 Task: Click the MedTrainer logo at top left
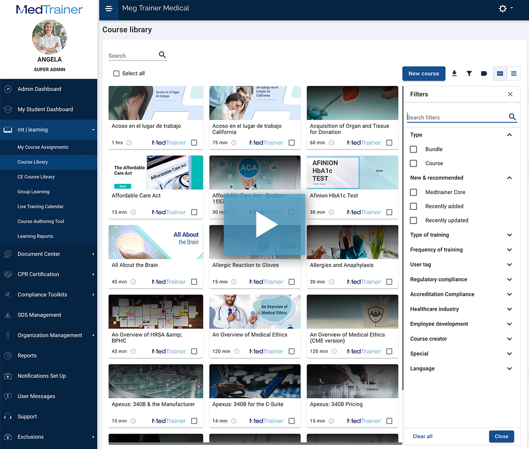(x=49, y=10)
